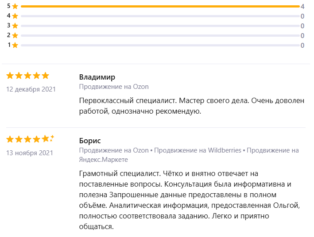The image size is (314, 237).
Task: Click the date 13 ноября 2021
Action: click(x=30, y=153)
